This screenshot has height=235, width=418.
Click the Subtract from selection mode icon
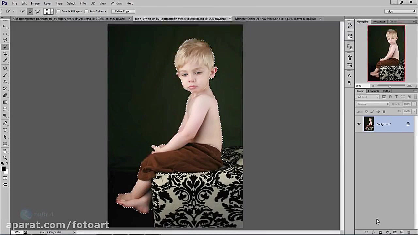[x=38, y=11]
